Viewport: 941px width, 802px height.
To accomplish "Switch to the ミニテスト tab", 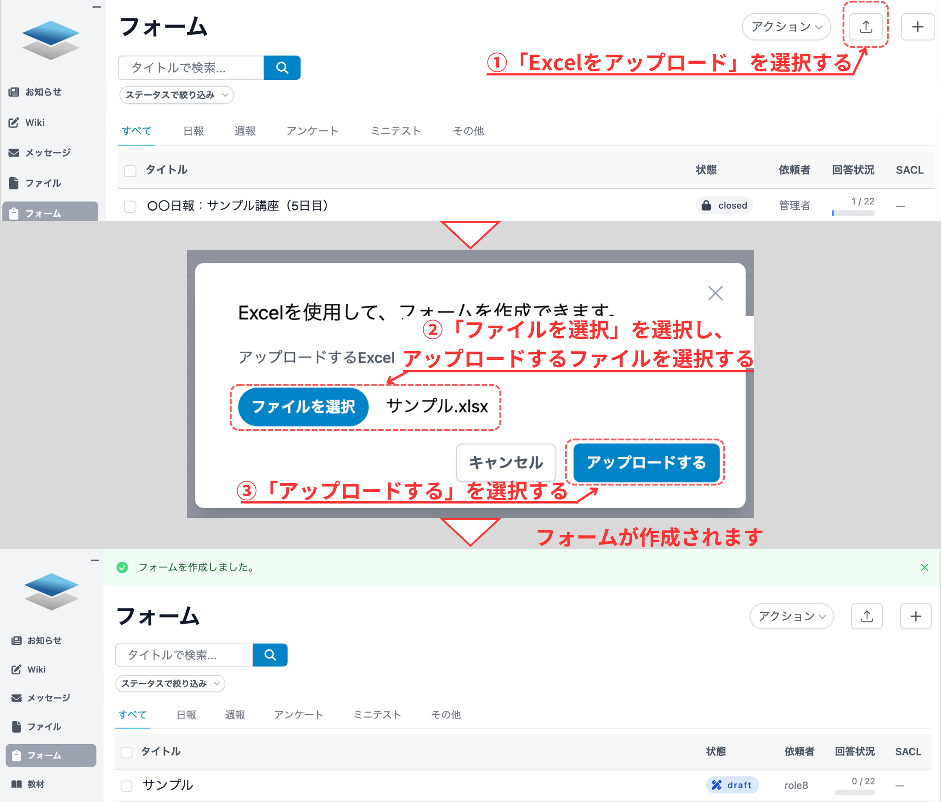I will [x=395, y=131].
